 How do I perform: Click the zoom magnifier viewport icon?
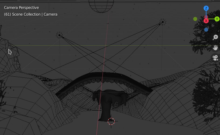click(215, 37)
